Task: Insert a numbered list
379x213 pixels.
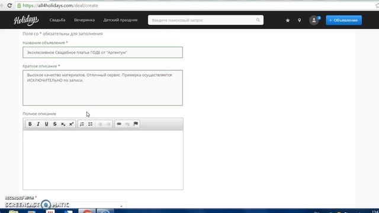Action: point(82,124)
